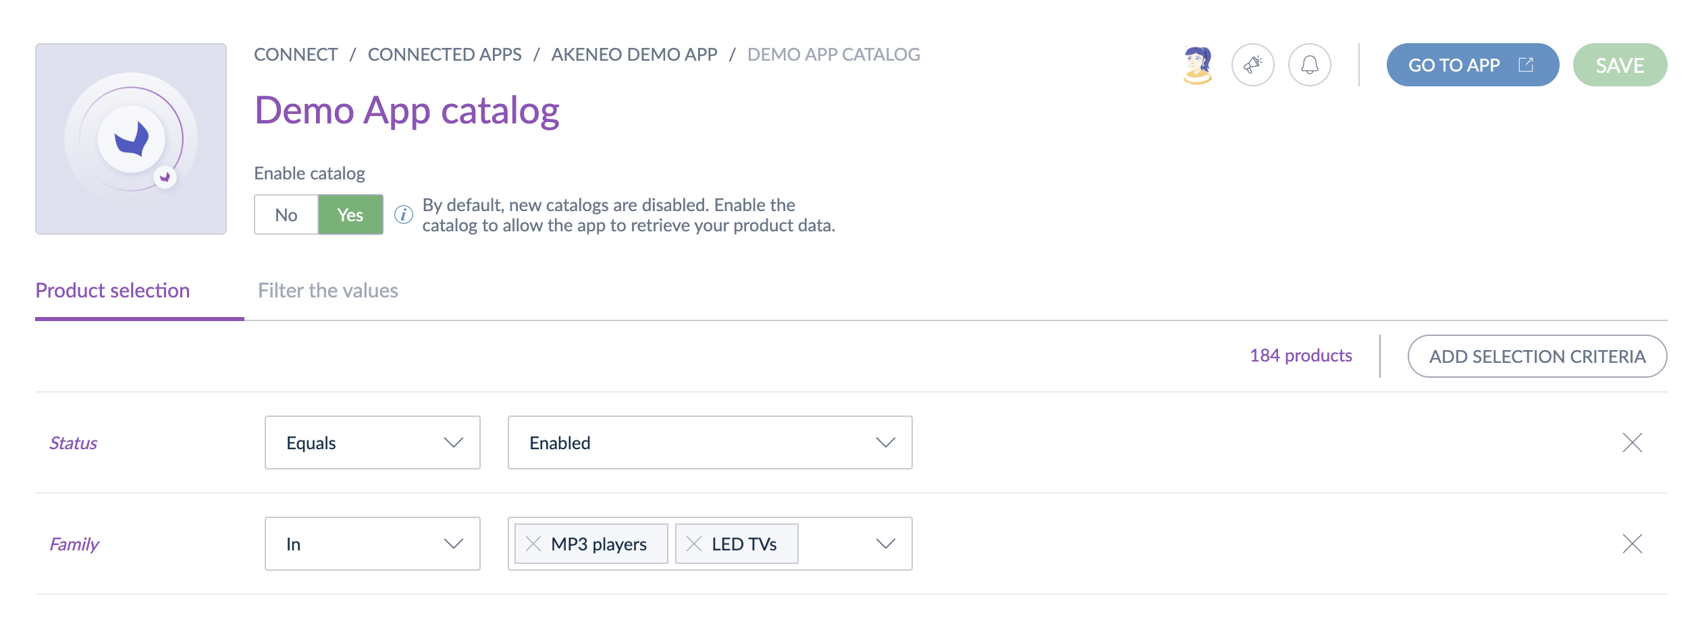
Task: Expand the Family values dropdown arrow
Action: coord(885,544)
